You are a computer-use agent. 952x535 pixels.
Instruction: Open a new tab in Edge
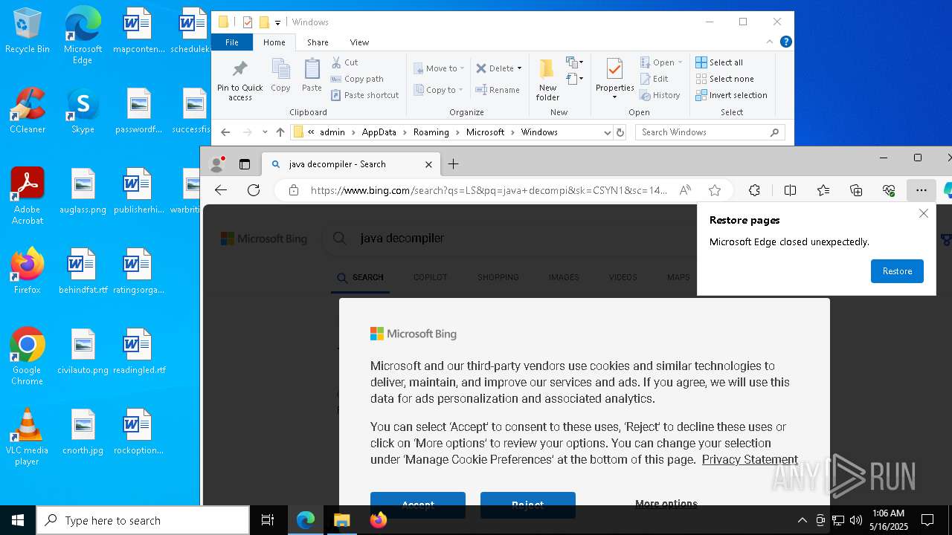point(453,164)
